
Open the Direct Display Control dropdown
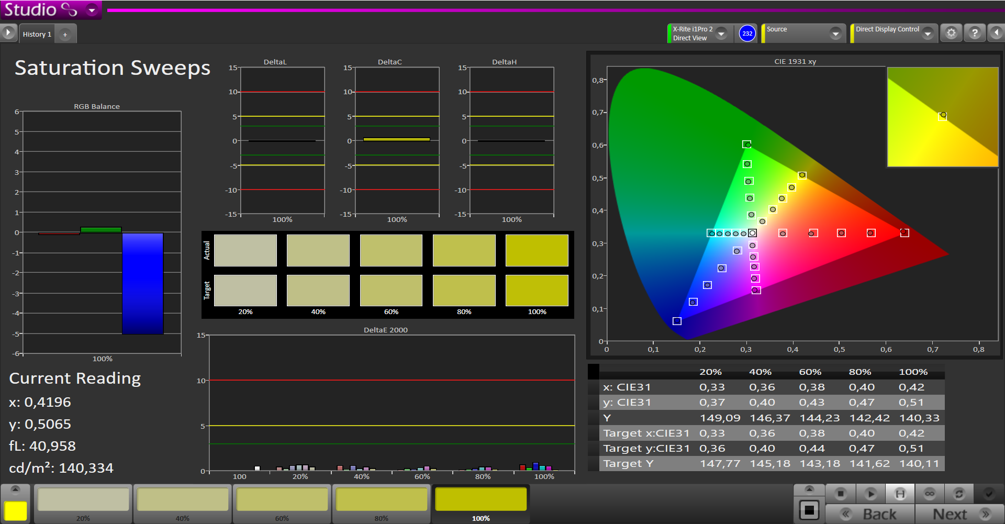pyautogui.click(x=928, y=34)
